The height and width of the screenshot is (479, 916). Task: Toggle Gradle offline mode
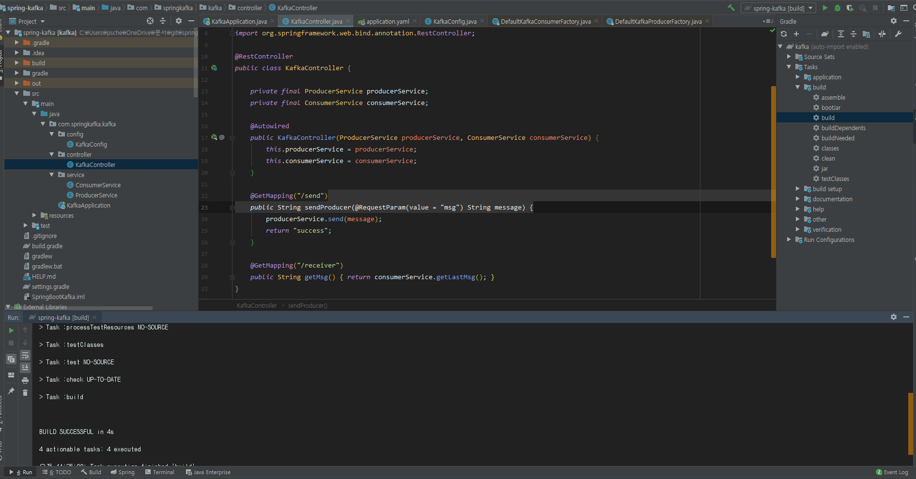point(882,34)
